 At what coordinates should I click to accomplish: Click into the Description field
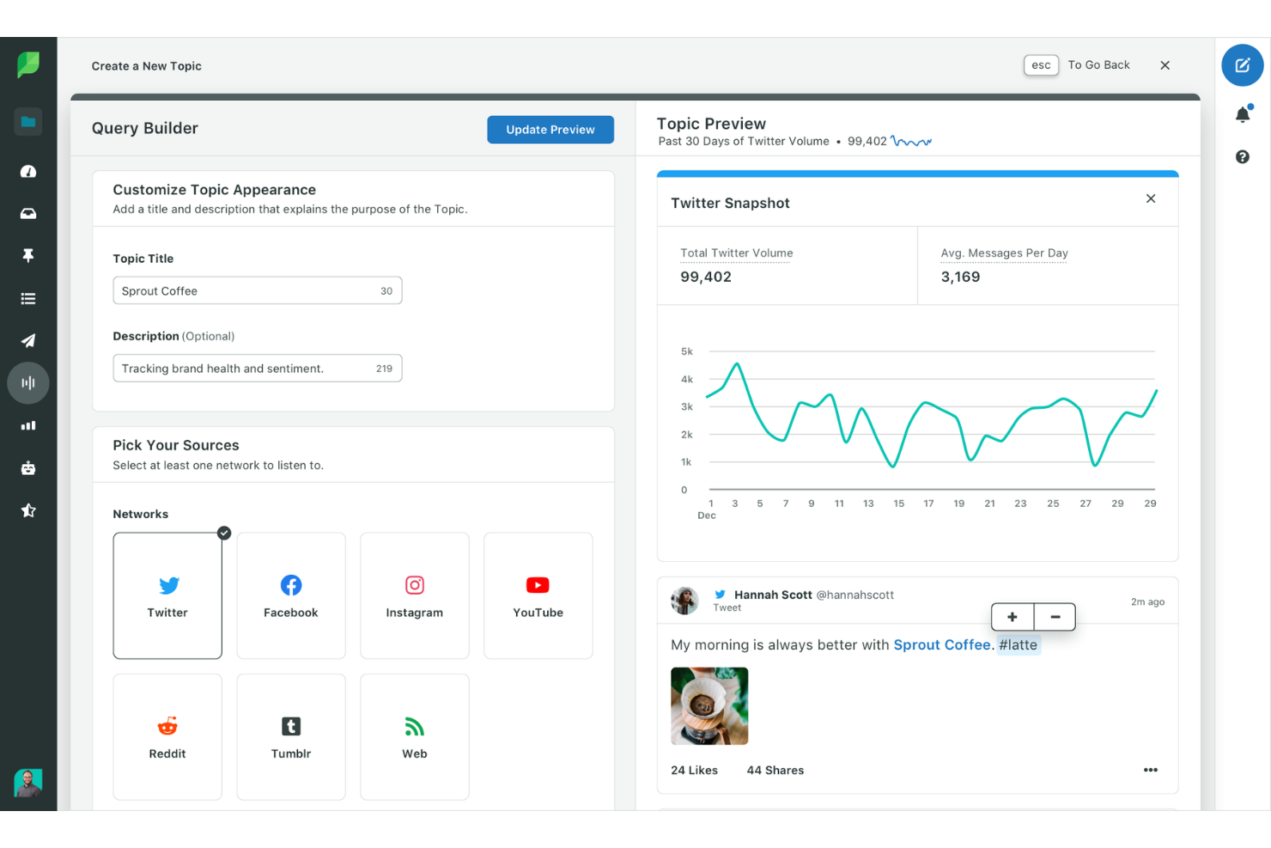pyautogui.click(x=258, y=369)
